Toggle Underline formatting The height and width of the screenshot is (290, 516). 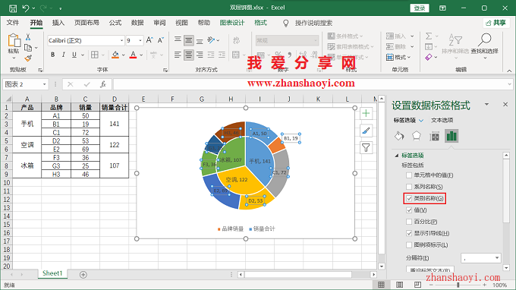tap(74, 55)
